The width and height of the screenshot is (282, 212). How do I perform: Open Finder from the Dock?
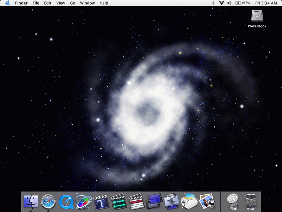pyautogui.click(x=31, y=201)
